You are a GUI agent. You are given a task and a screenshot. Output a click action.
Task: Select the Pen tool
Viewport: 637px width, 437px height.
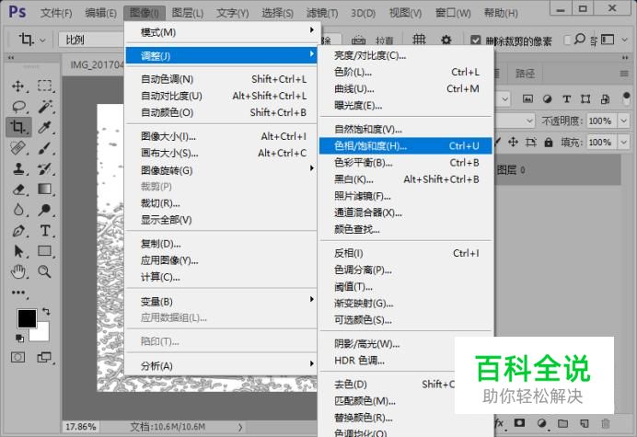coord(18,231)
